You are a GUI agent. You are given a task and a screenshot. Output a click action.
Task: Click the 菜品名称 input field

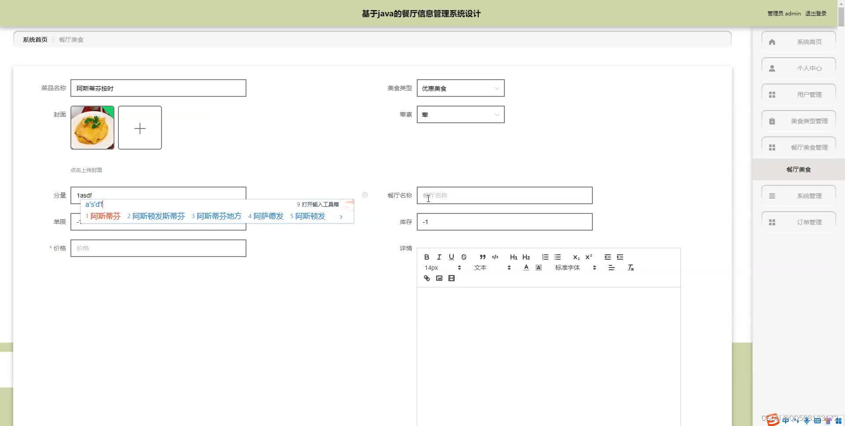(x=158, y=88)
